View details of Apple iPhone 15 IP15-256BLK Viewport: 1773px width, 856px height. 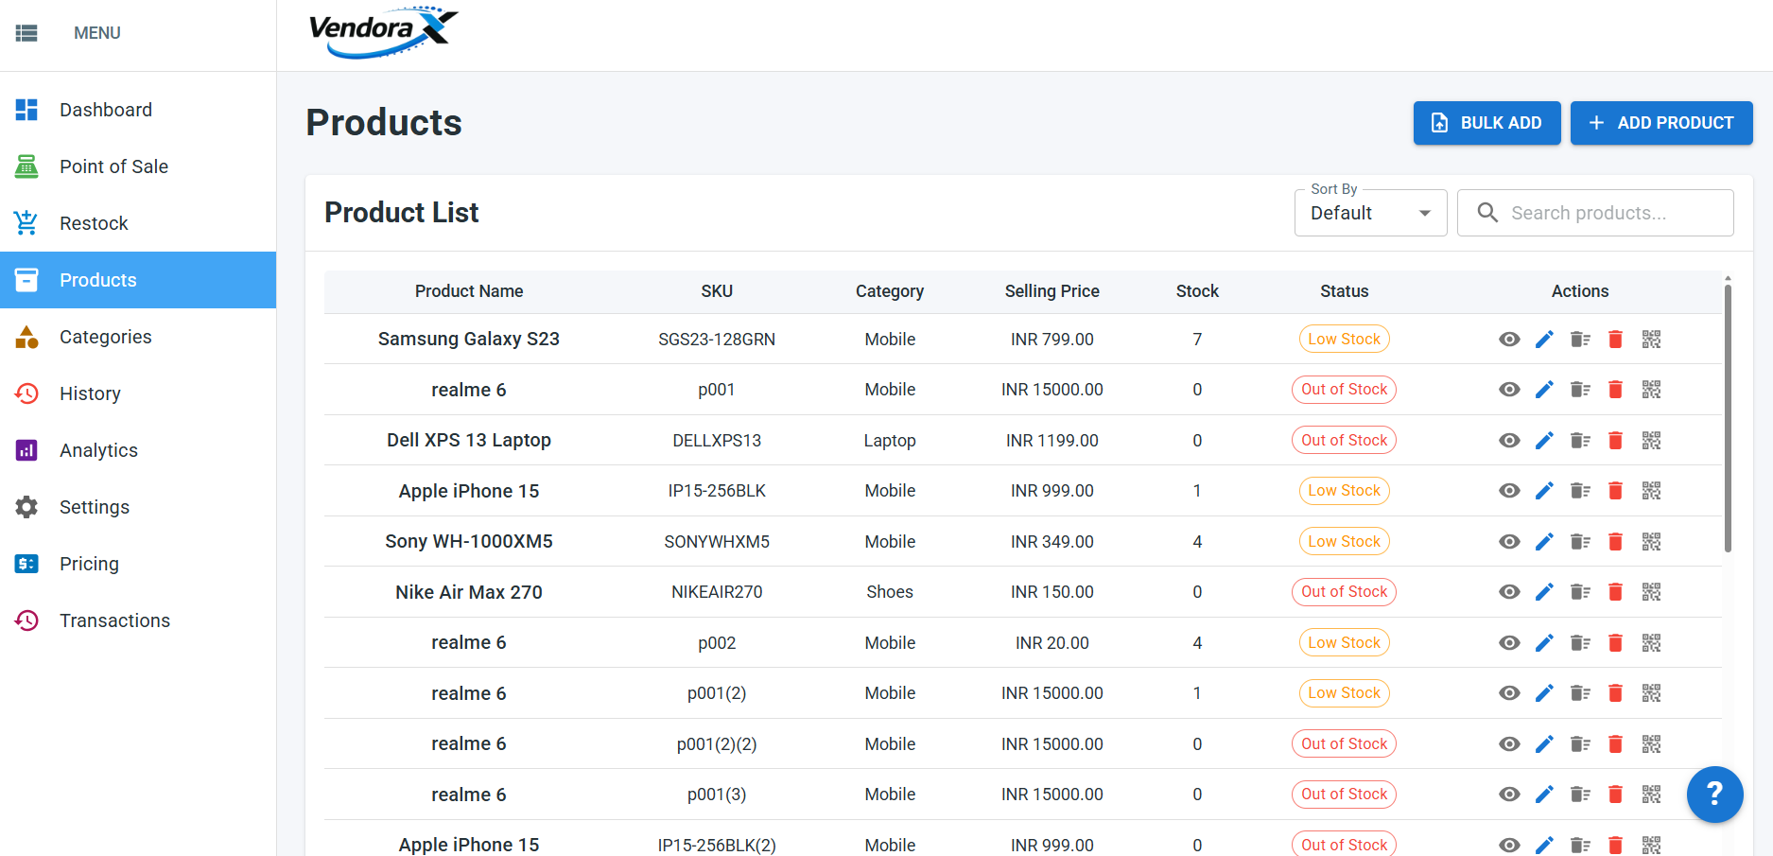pyautogui.click(x=1509, y=491)
